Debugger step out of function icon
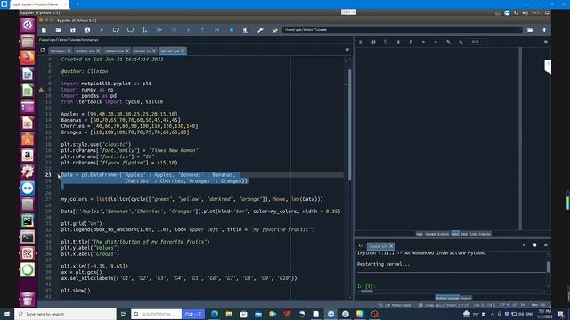The height and width of the screenshot is (320, 570). click(202, 30)
